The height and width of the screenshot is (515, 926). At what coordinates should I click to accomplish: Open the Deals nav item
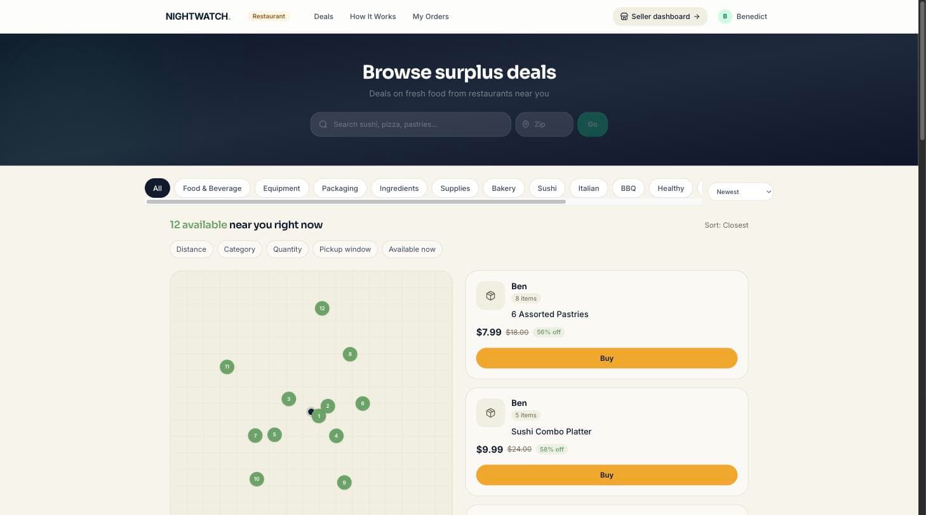pos(323,16)
